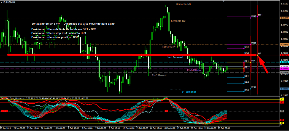Click the red 1.23575 price tag
This screenshot has height=131, width=289.
pos(284,55)
